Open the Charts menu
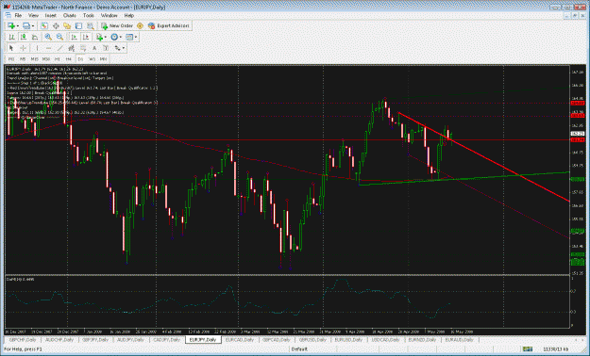The width and height of the screenshot is (590, 356). click(x=70, y=15)
